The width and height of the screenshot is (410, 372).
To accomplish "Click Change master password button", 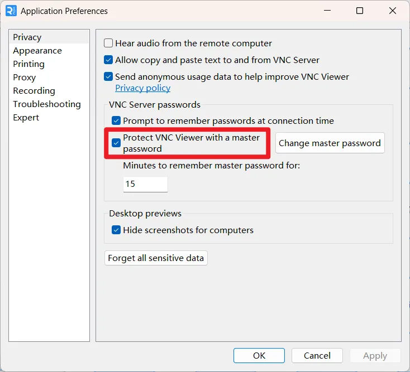I will coord(330,143).
